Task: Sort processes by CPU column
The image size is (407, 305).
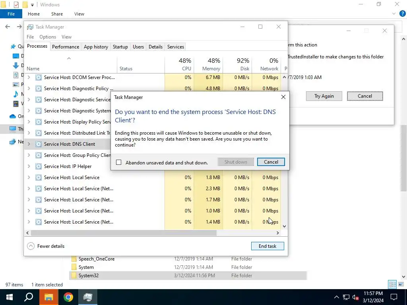Action: [x=179, y=64]
